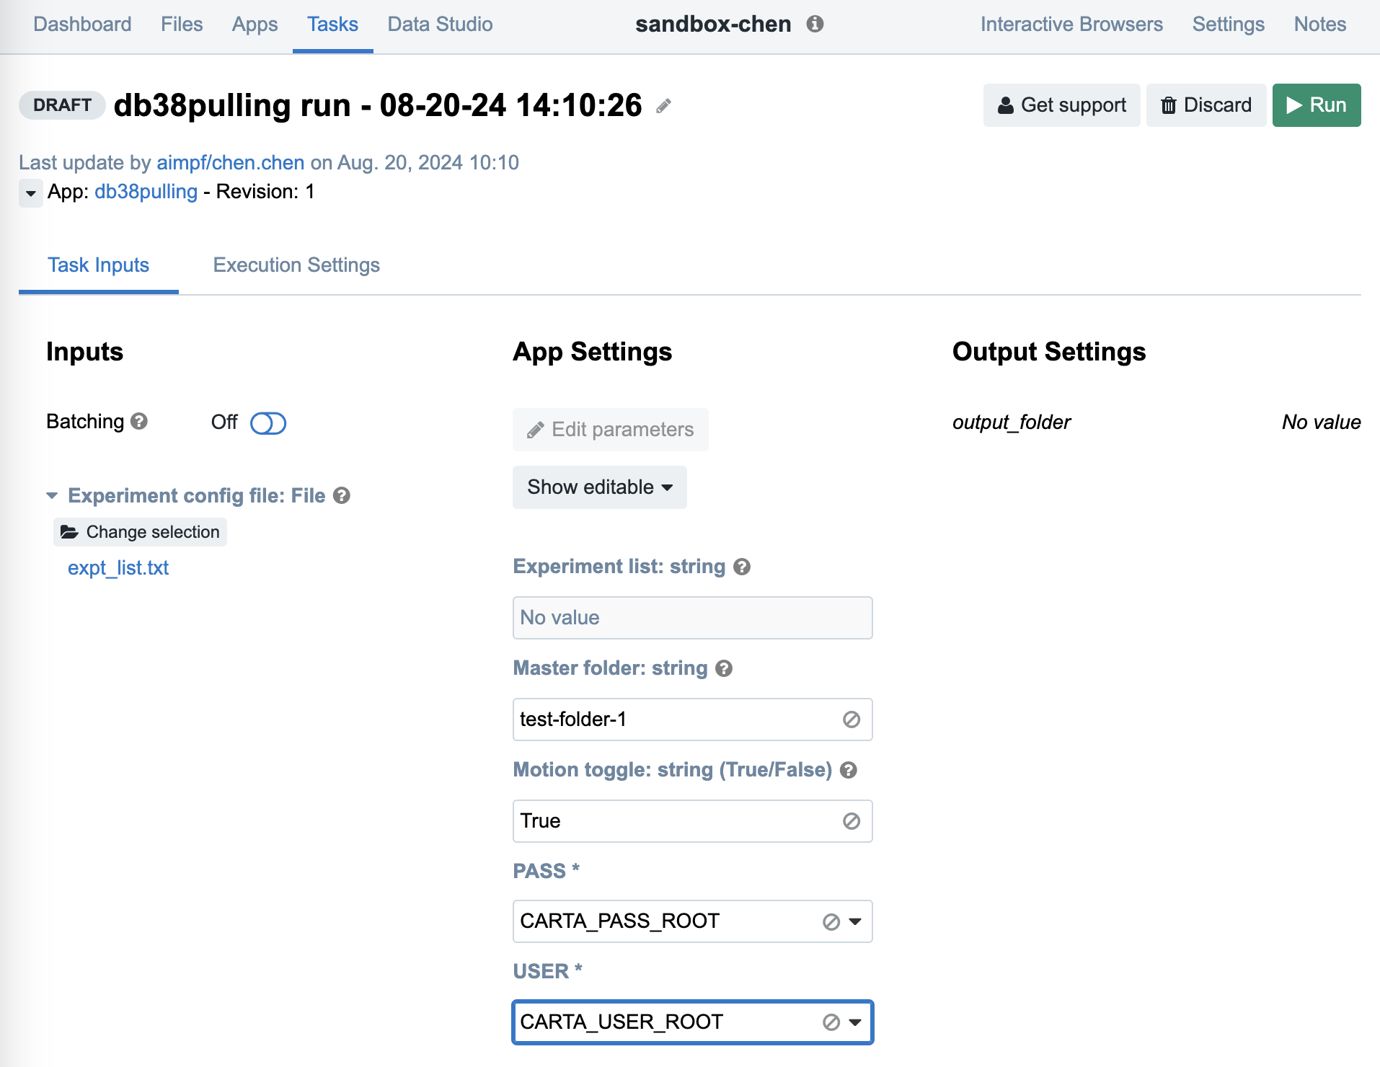Click the info icon beside sandbox-chen
The width and height of the screenshot is (1380, 1067).
tap(815, 25)
